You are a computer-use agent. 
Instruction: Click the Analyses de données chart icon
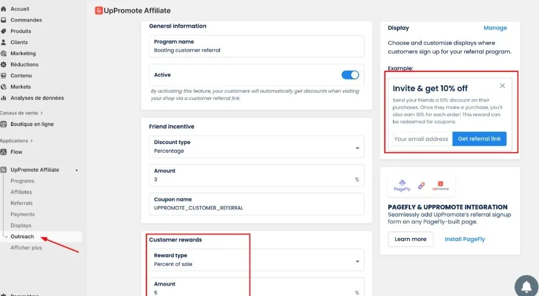pos(3,98)
